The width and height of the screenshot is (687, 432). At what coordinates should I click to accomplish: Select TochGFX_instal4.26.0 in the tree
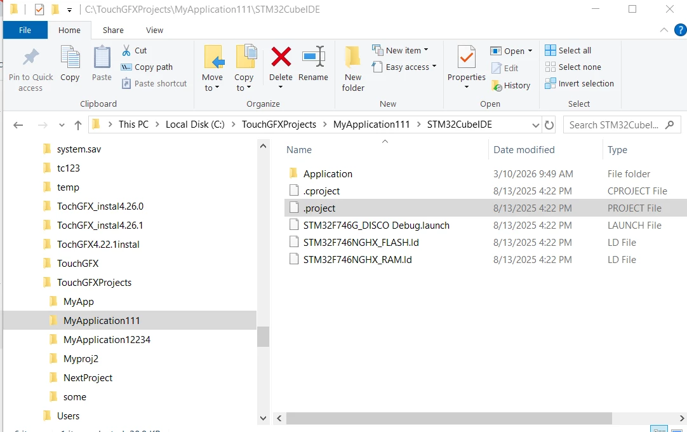(100, 206)
